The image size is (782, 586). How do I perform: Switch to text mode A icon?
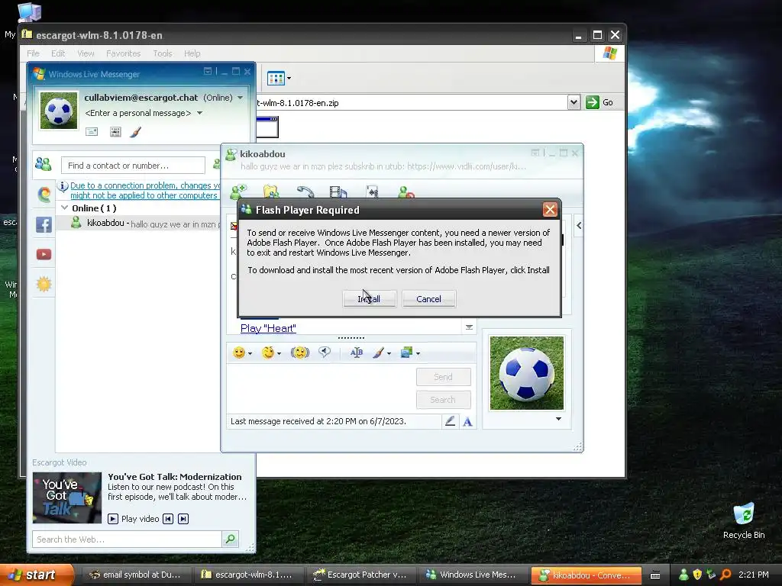[467, 422]
